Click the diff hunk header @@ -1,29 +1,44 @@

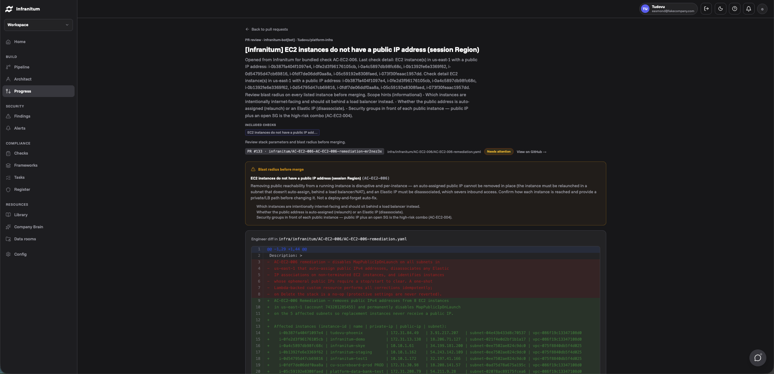(x=425, y=249)
